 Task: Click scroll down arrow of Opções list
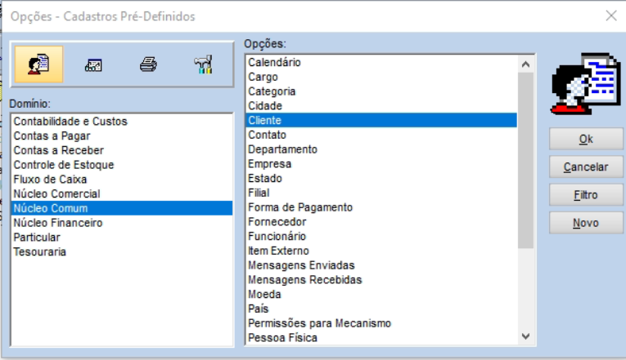coord(526,336)
